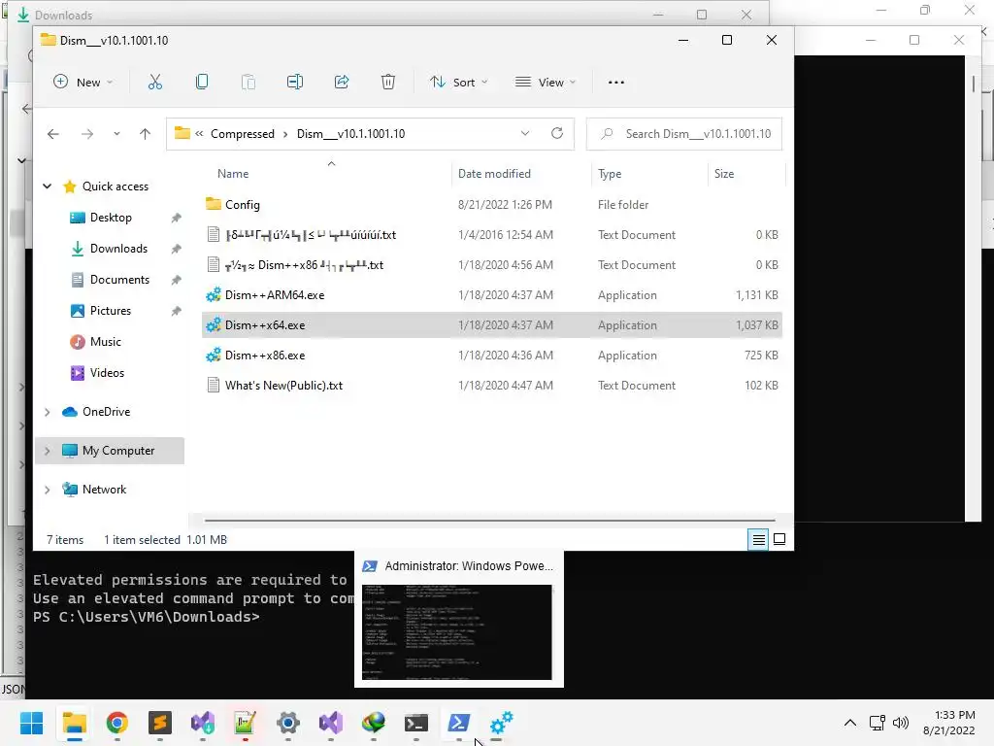Click the Copy icon in toolbar
This screenshot has width=994, height=746.
(202, 82)
